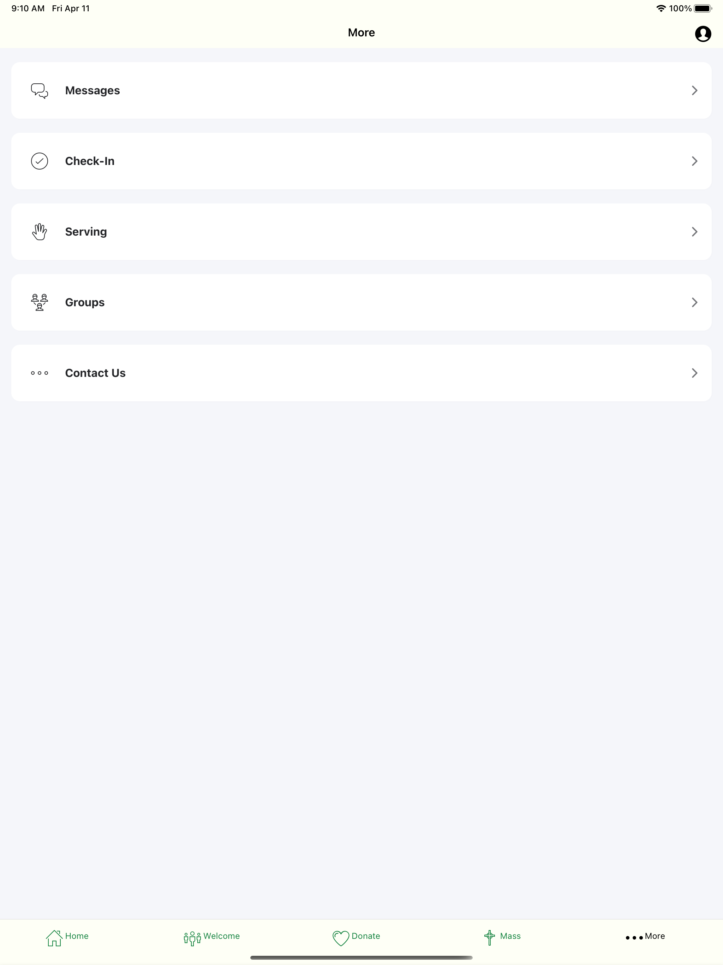Tap the Home house icon
This screenshot has width=723, height=965.
[x=54, y=937]
